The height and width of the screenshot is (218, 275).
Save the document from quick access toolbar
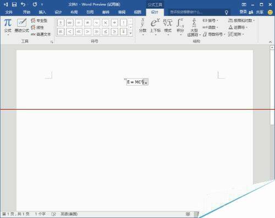pos(14,4)
